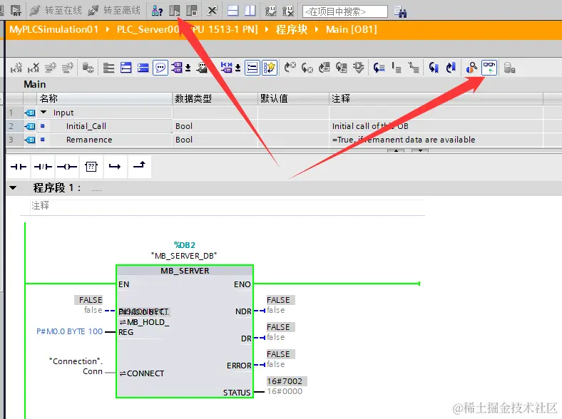Click the cross-references X icon
This screenshot has width=562, height=419.
(213, 11)
